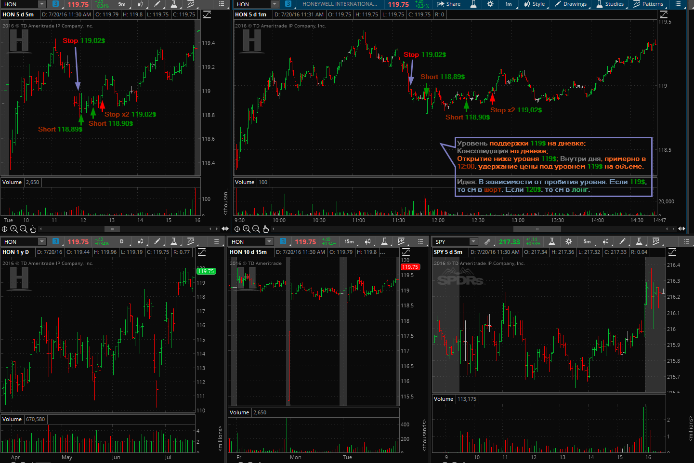
Task: Open the list menu in HON 5m panel
Action: (x=222, y=4)
